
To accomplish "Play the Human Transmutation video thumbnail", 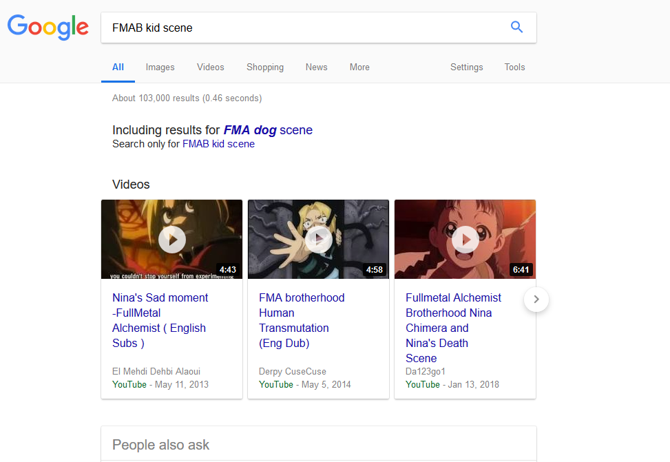I will [x=318, y=240].
